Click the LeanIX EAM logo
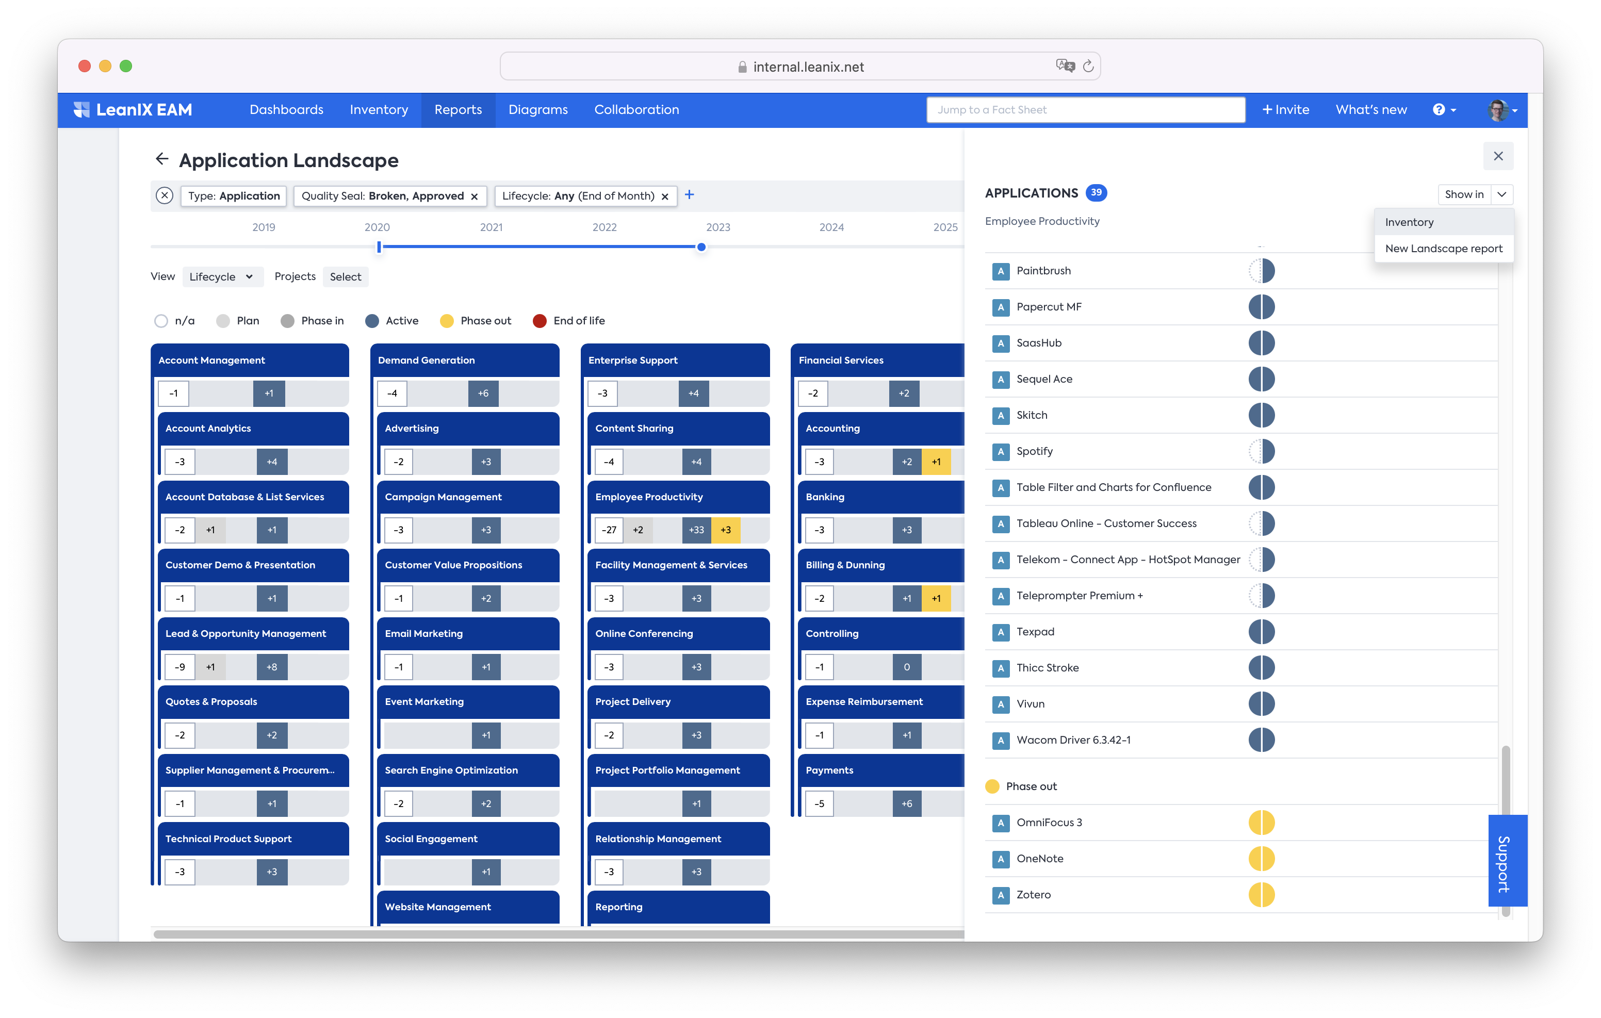Image resolution: width=1601 pixels, height=1018 pixels. pos(133,110)
